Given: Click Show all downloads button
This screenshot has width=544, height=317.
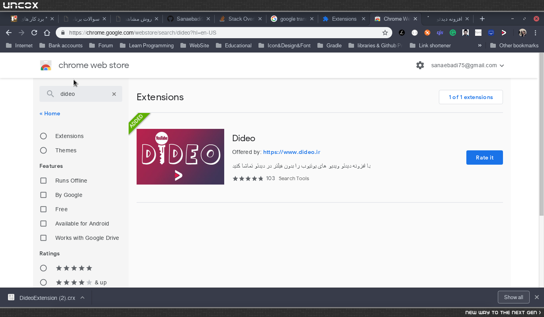Looking at the screenshot, I should coord(513,297).
